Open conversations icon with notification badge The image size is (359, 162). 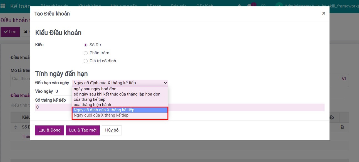point(249,6)
